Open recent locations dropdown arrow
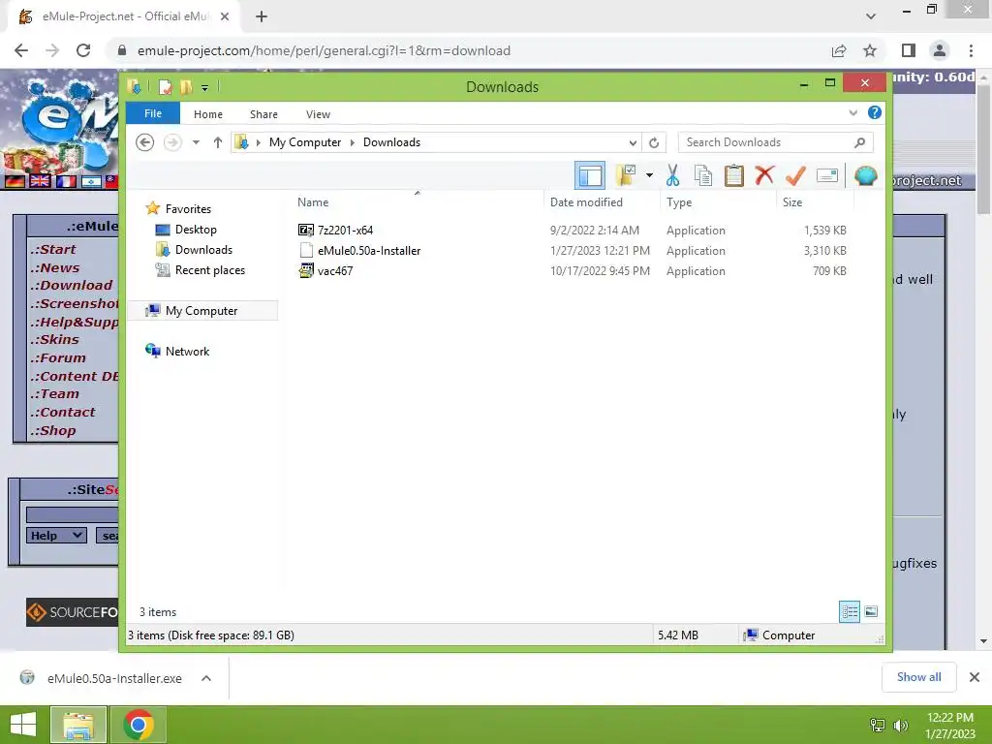The image size is (992, 744). point(196,142)
